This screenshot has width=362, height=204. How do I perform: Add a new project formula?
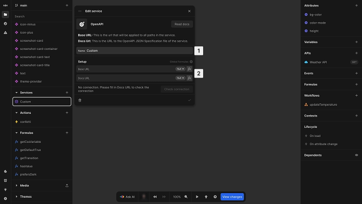tap(67, 133)
